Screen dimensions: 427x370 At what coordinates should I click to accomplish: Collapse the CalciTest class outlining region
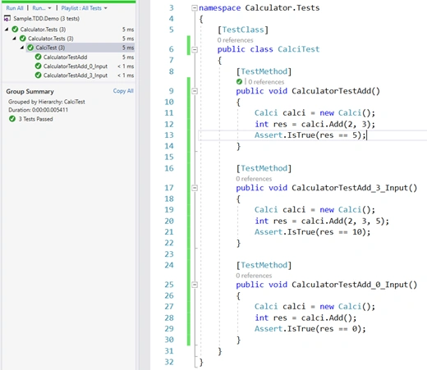coord(195,49)
